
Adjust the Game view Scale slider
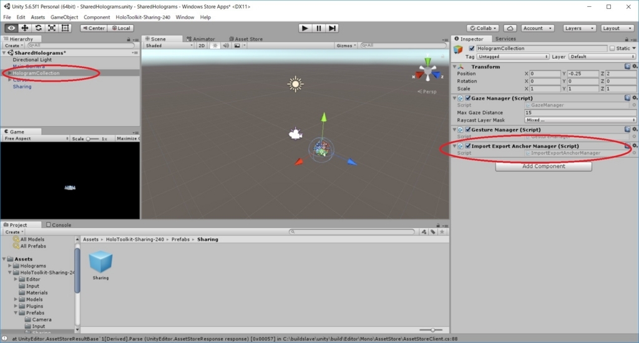point(92,139)
